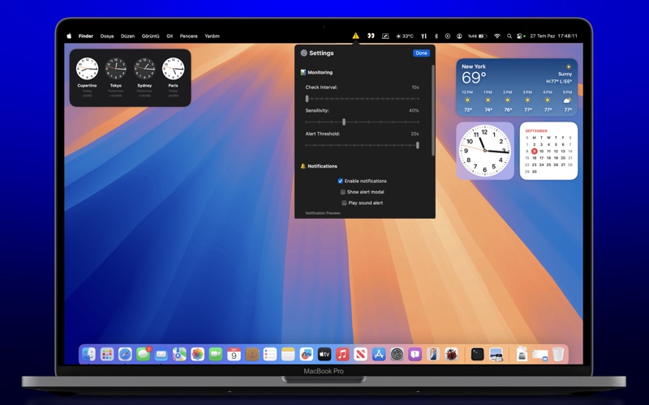This screenshot has height=405, width=649.
Task: Click the Alert Threshold slider handle
Action: [418, 146]
